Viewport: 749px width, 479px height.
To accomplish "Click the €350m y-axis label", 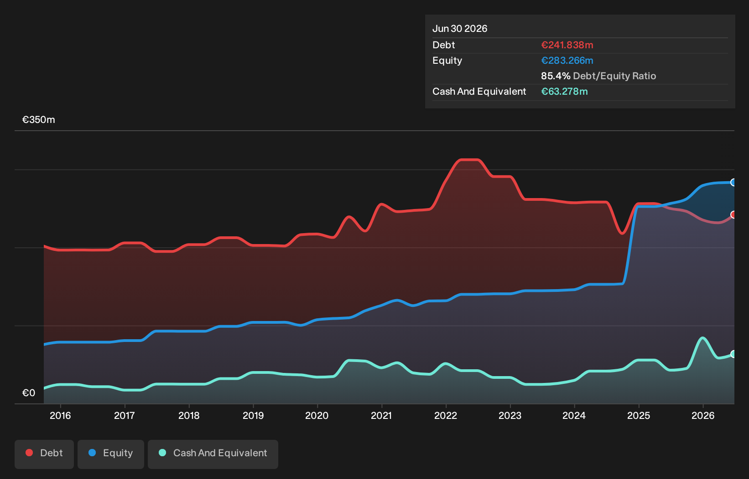I will [39, 120].
